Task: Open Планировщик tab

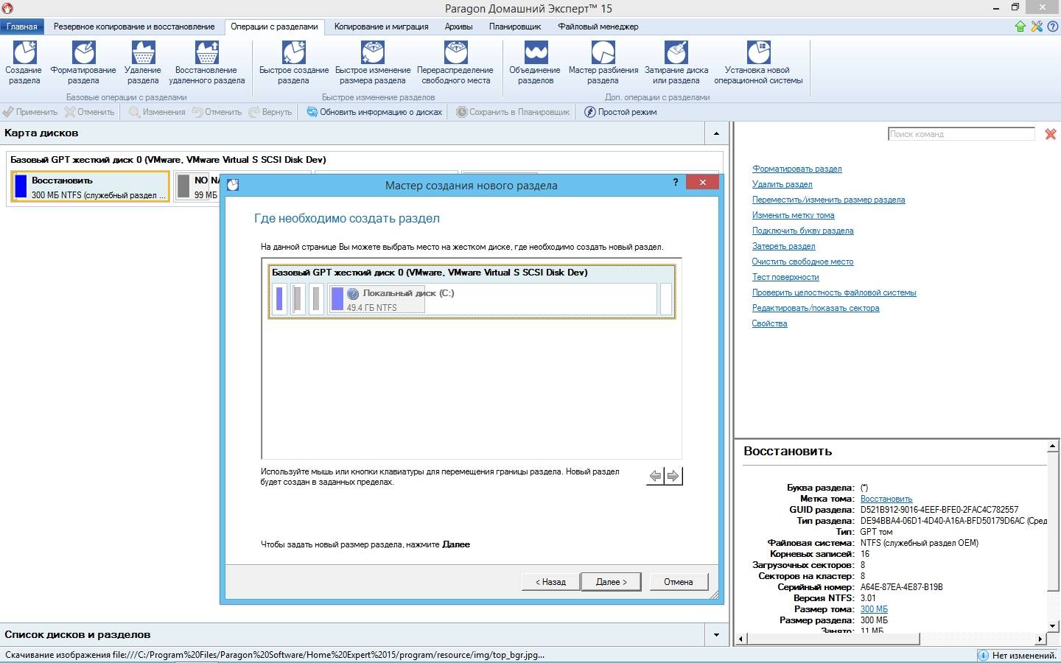Action: tap(515, 27)
